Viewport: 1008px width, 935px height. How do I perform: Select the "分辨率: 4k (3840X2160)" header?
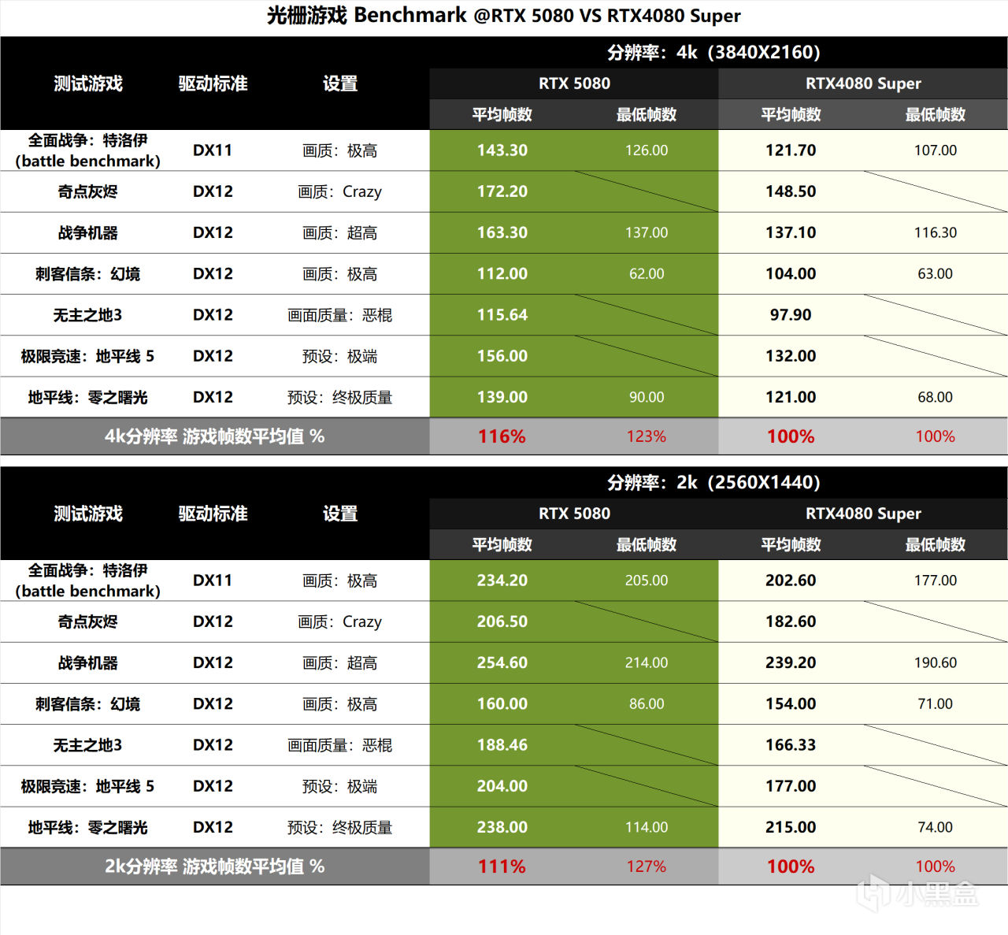[713, 52]
